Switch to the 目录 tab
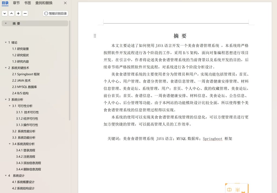This screenshot has width=277, height=193. coord(5,3)
